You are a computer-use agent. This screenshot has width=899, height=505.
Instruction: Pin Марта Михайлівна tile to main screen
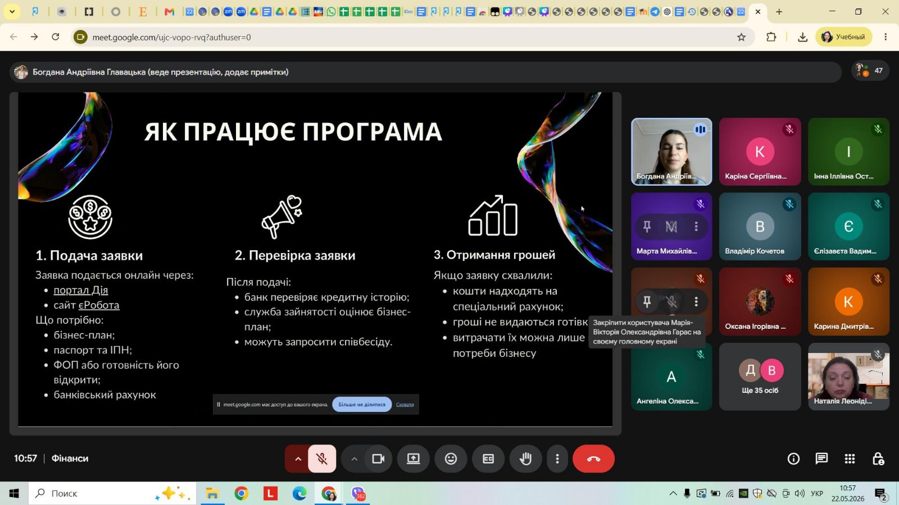point(647,227)
